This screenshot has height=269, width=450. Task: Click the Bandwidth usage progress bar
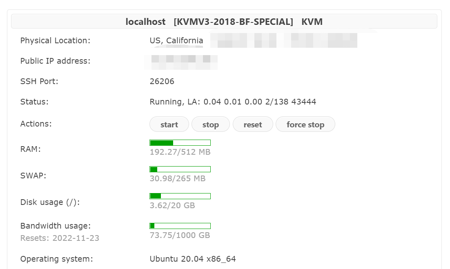tap(180, 226)
